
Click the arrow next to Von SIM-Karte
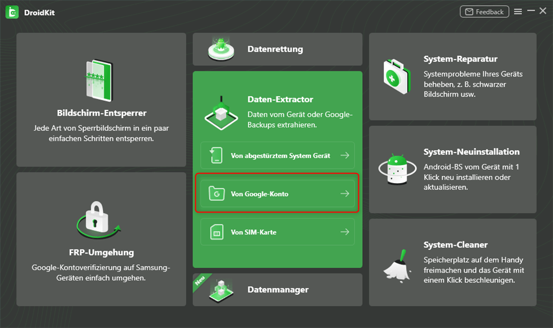tap(345, 232)
